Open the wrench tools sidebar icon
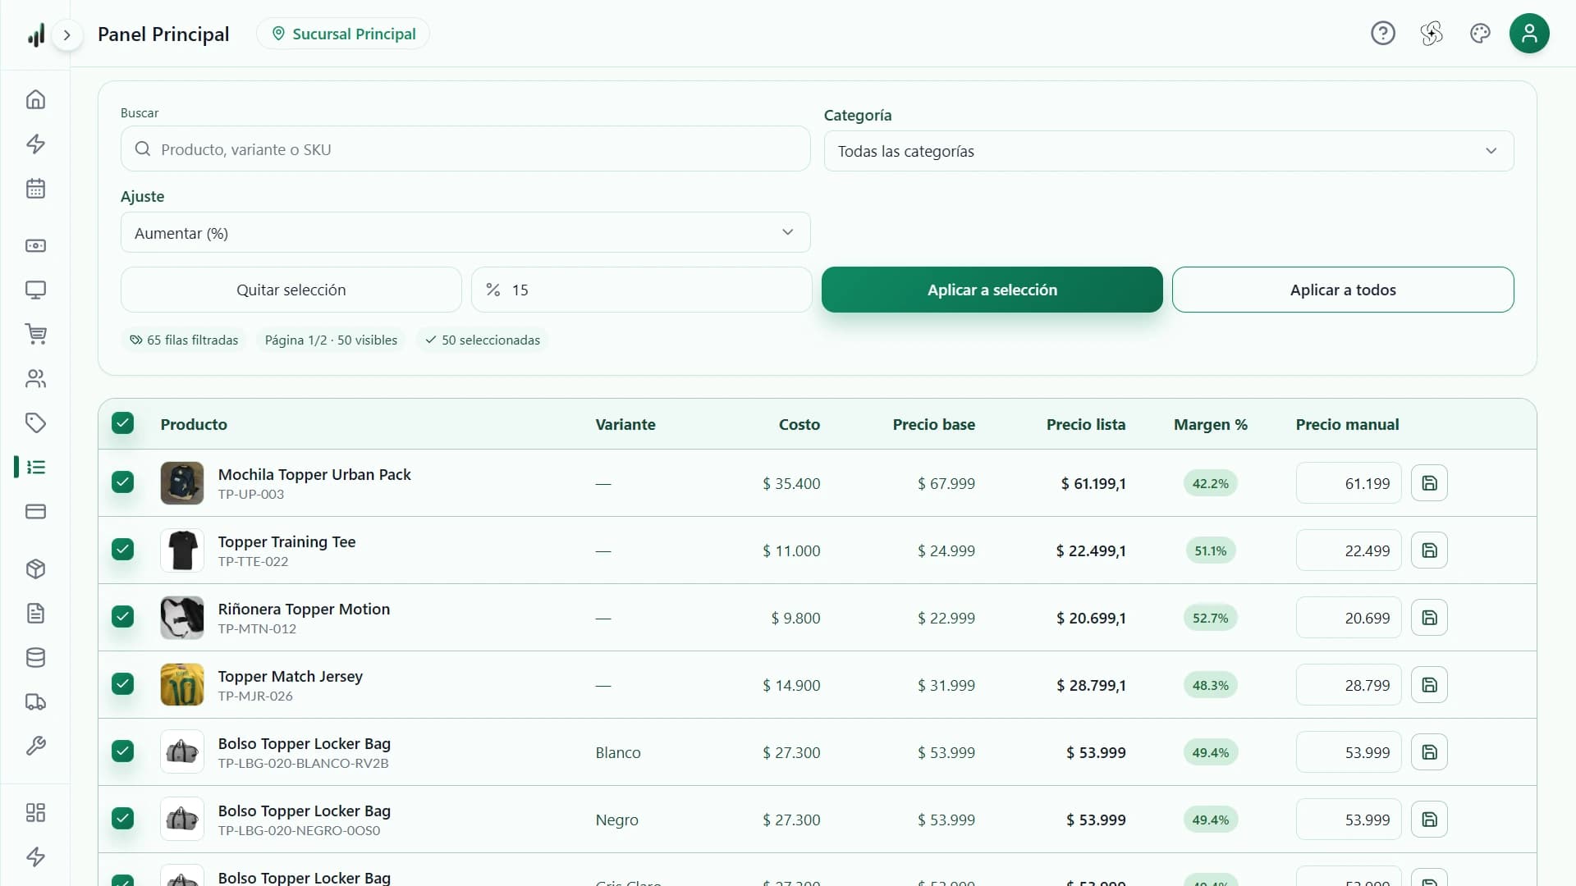 [35, 746]
